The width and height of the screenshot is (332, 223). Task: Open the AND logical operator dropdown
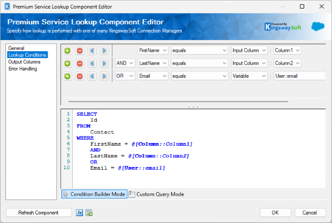(125, 63)
